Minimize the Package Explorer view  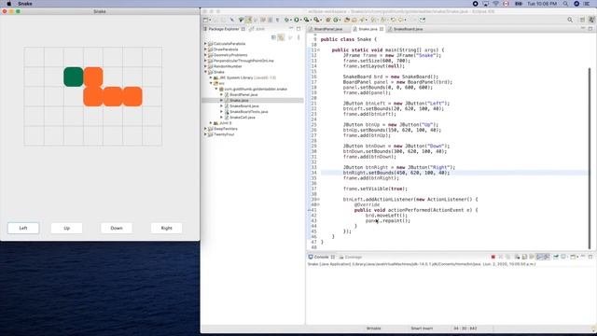[291, 29]
